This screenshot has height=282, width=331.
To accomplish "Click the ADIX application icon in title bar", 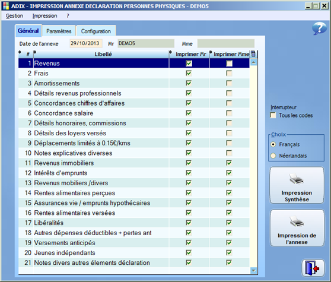I will (6, 6).
